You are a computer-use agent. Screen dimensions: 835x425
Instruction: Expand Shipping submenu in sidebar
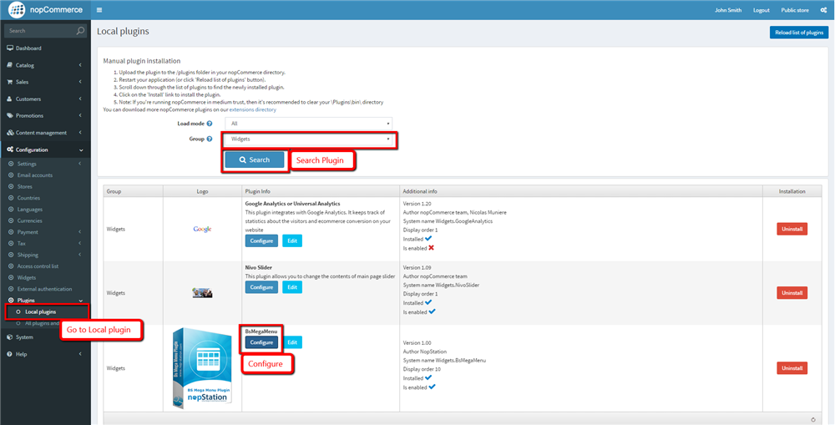click(x=45, y=255)
